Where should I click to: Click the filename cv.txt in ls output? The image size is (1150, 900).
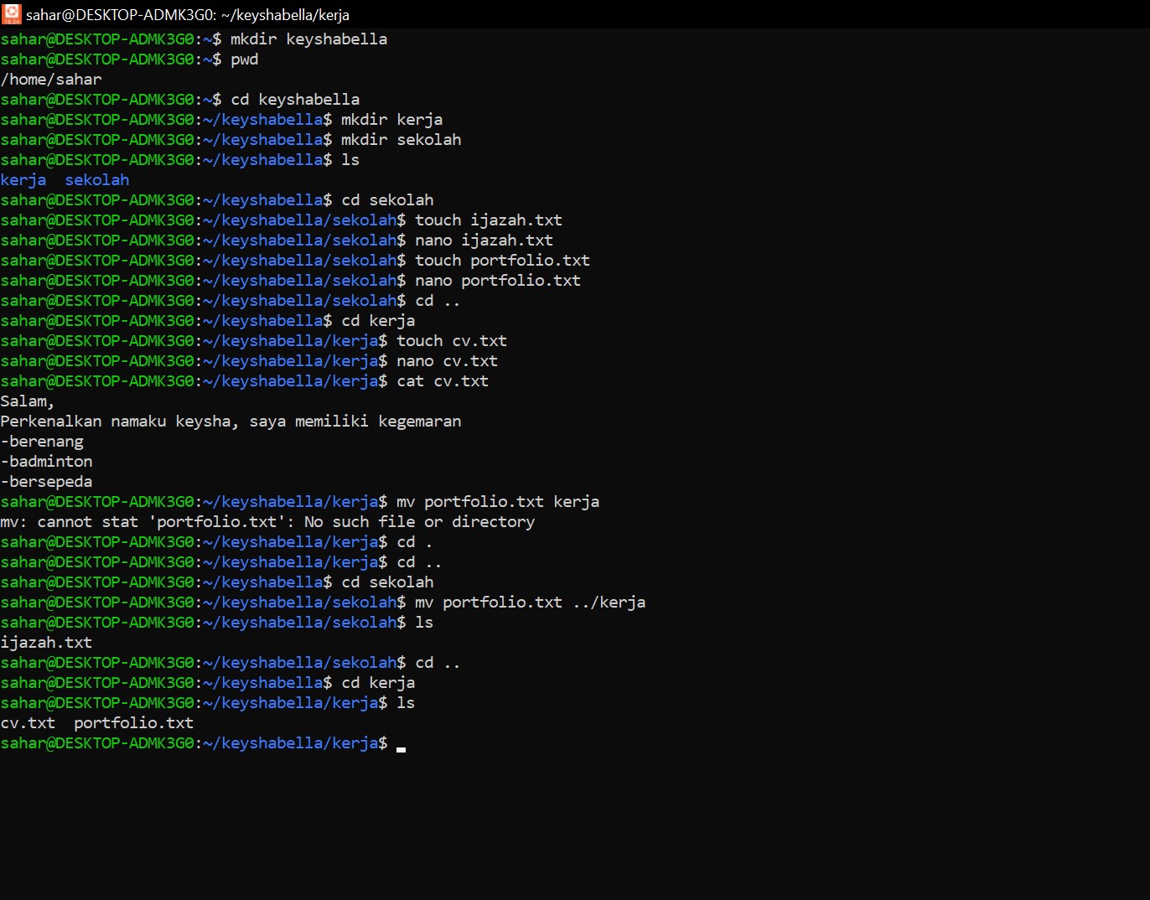tap(28, 722)
